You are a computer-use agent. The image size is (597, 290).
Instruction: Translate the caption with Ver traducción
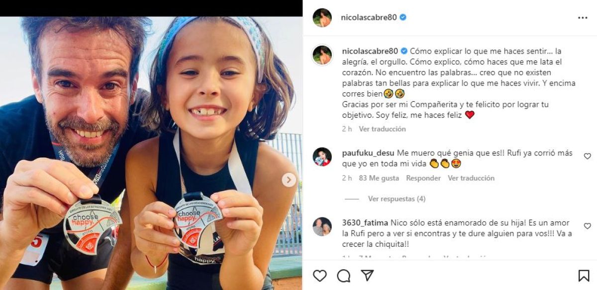tap(382, 129)
